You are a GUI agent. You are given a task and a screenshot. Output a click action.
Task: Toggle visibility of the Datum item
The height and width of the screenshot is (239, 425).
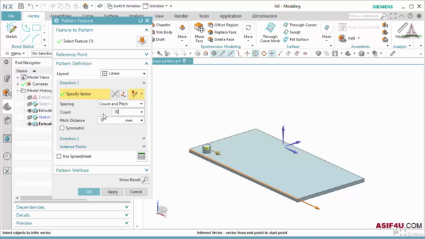(29, 98)
